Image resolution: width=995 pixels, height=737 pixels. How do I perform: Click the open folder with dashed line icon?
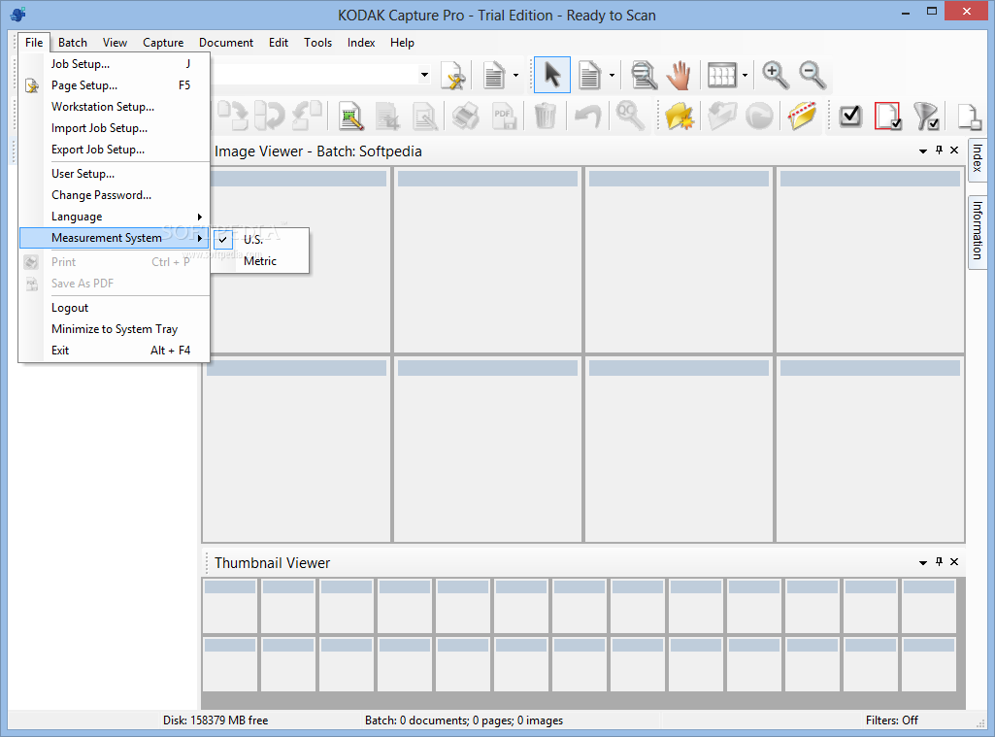(x=802, y=117)
